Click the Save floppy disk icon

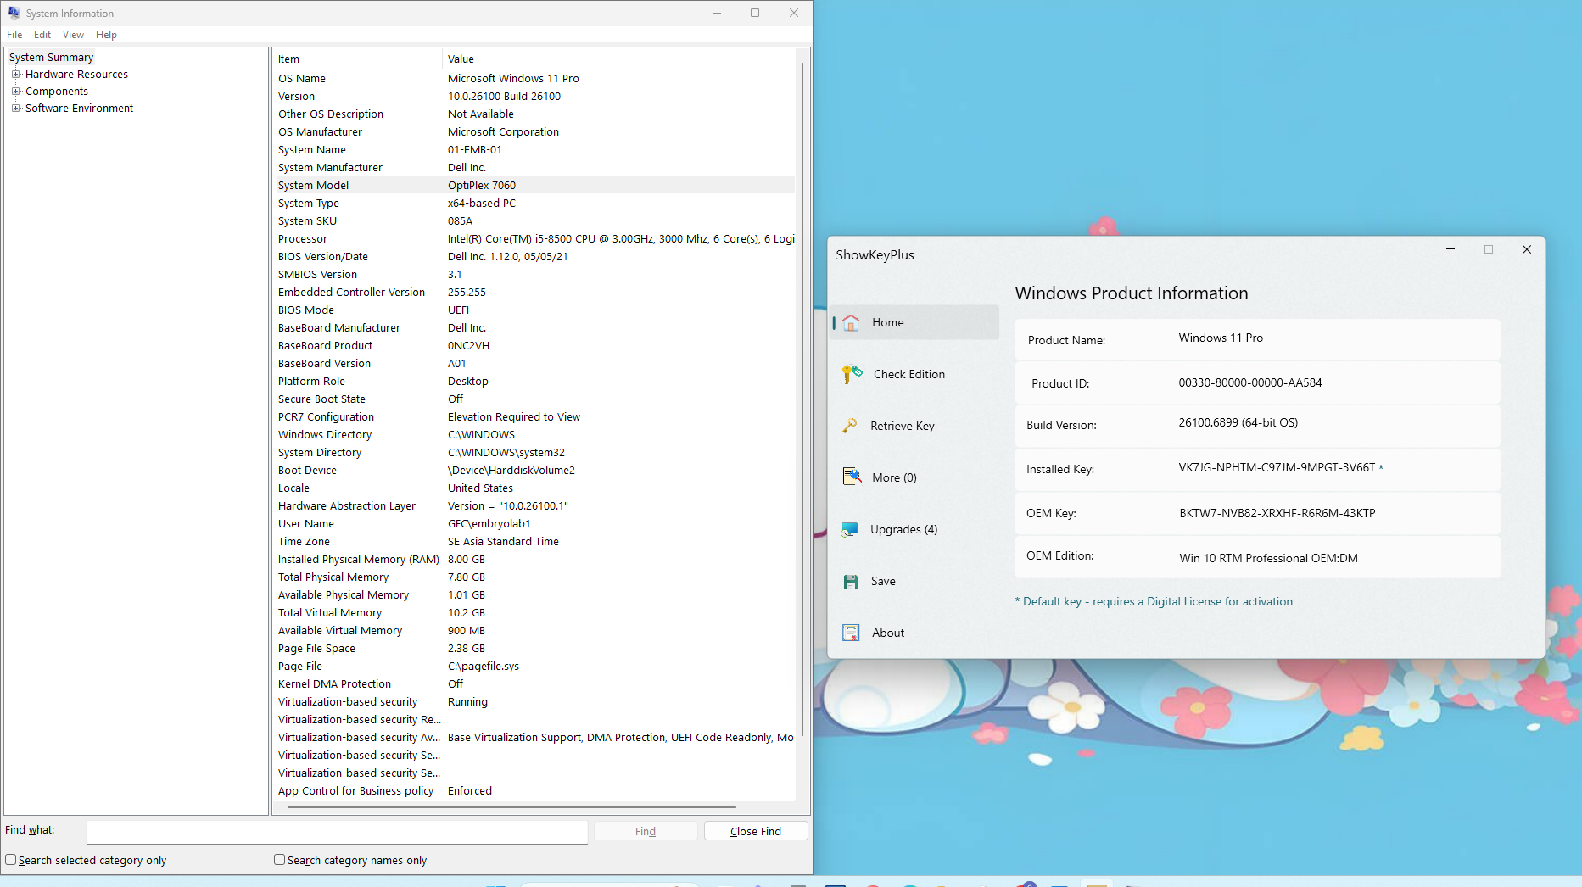[851, 581]
